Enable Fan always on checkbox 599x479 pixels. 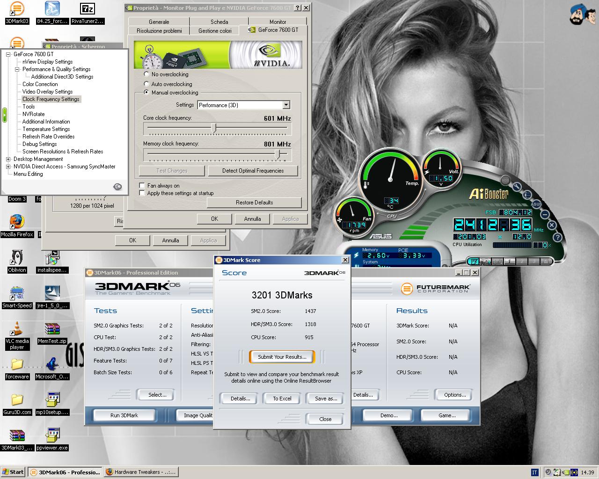(x=142, y=185)
